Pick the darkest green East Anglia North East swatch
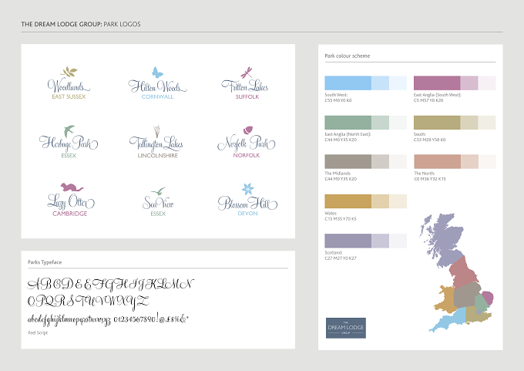Screen dimensions: 524x371 (x=348, y=123)
